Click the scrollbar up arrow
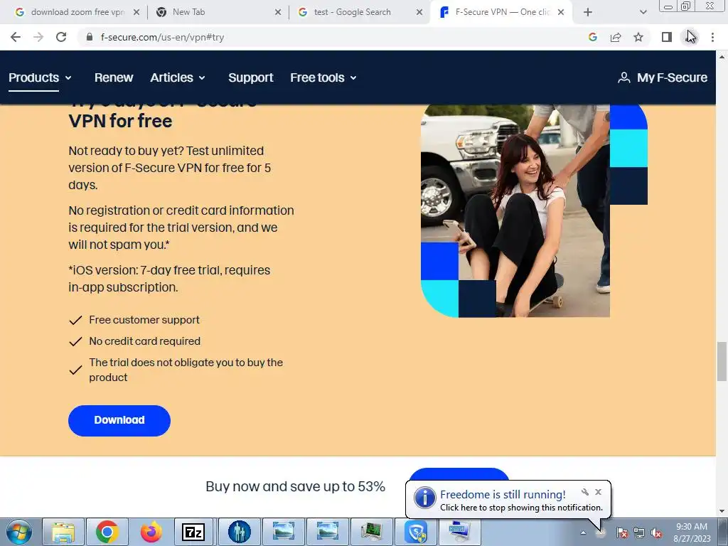Viewport: 728px width, 546px height. pos(722,57)
